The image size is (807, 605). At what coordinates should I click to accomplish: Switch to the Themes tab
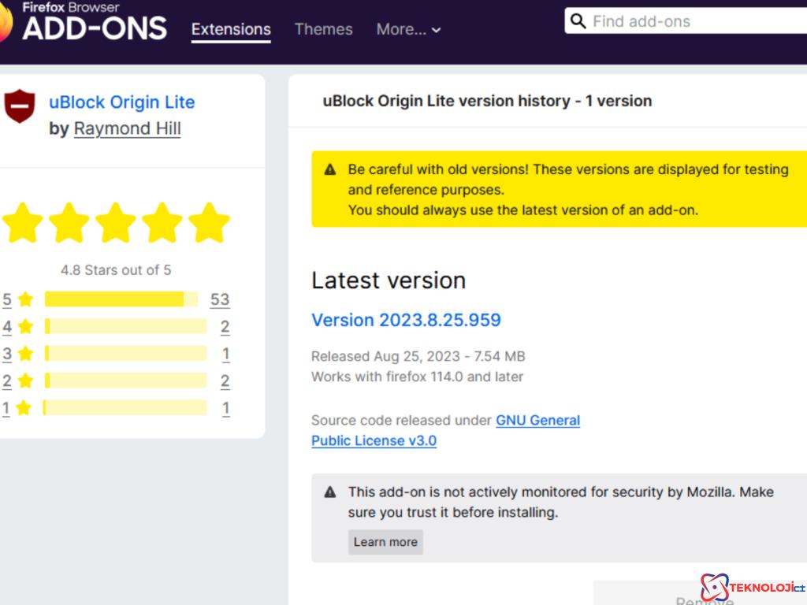pos(323,29)
